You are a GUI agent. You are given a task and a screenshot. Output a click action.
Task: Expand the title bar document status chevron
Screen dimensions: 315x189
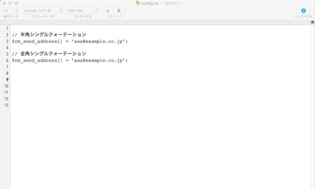click(x=182, y=3)
